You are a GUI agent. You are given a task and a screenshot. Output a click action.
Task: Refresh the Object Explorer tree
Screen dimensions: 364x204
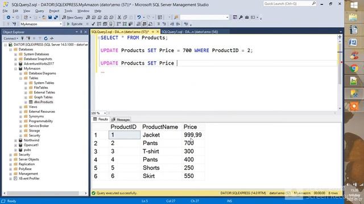pos(45,39)
